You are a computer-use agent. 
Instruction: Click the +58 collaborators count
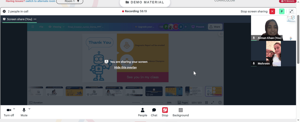(161, 27)
